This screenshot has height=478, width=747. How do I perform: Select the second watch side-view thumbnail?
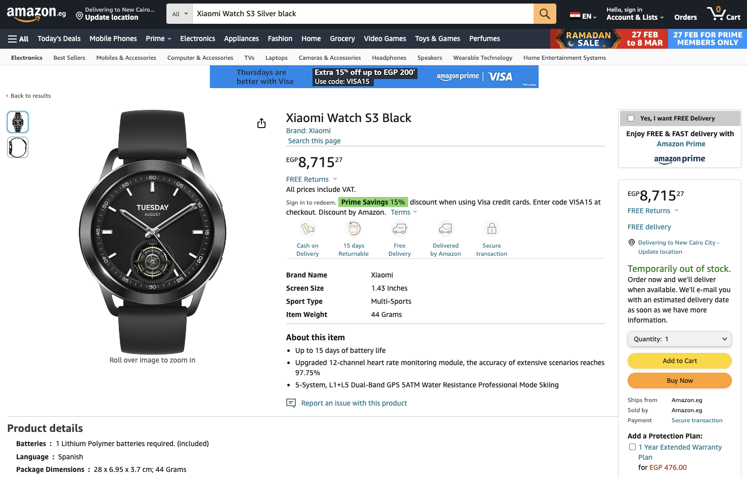pyautogui.click(x=18, y=148)
